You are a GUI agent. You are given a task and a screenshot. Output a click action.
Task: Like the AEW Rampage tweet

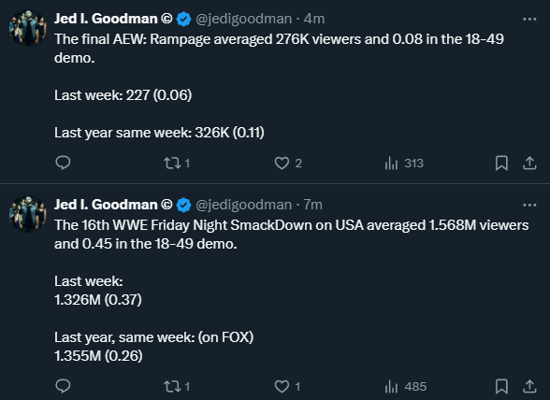(288, 163)
